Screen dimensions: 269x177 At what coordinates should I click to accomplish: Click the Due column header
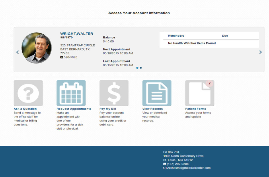click(225, 36)
